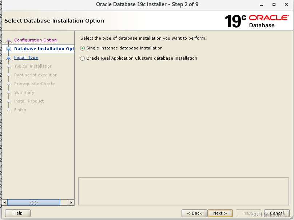Click the Typical Installation step marker
294x220 pixels.
[8, 66]
